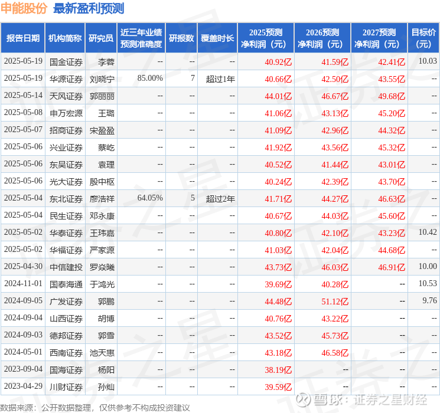Click the 10.00 target price

click(x=428, y=266)
